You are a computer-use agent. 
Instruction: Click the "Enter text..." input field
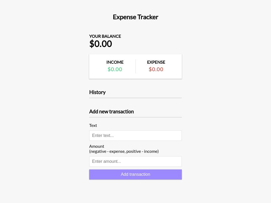[x=135, y=136]
